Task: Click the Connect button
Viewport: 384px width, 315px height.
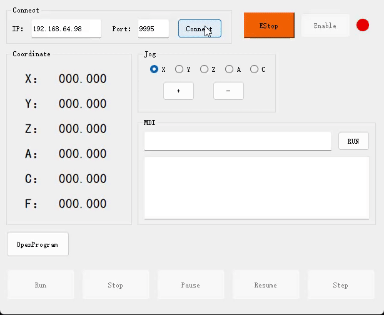Action: coord(200,29)
